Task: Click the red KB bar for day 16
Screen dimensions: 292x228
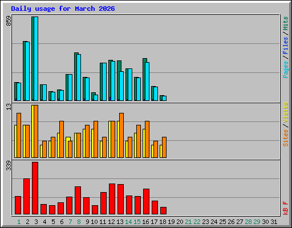Action: point(147,202)
